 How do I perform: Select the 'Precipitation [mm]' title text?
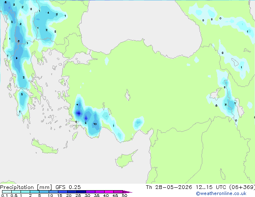26,187
